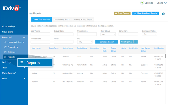Click the Andrew user name cell
The width and height of the screenshot is (169, 105).
35,73
